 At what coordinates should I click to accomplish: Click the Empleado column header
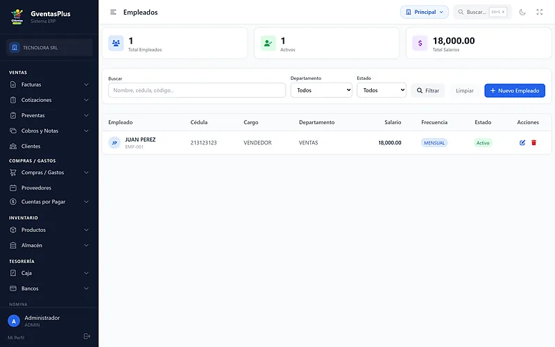pyautogui.click(x=120, y=123)
